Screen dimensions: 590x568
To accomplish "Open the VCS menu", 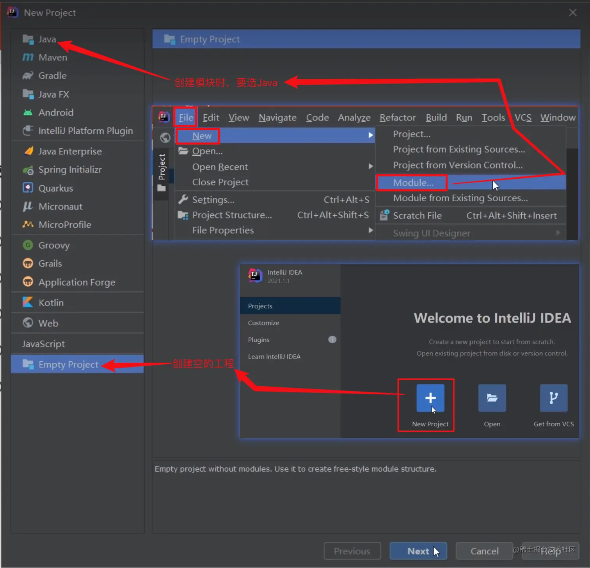I will [523, 117].
